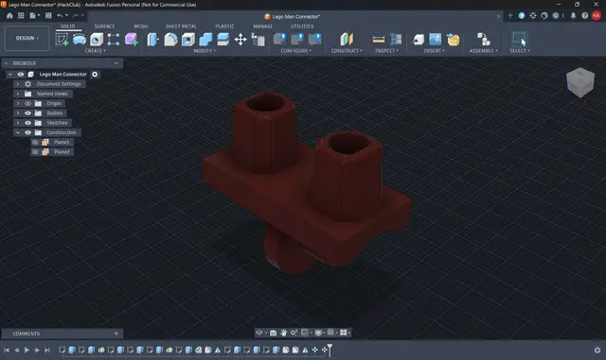Click the purple Create Base Feature icon
This screenshot has height=360, width=606.
[x=132, y=40]
